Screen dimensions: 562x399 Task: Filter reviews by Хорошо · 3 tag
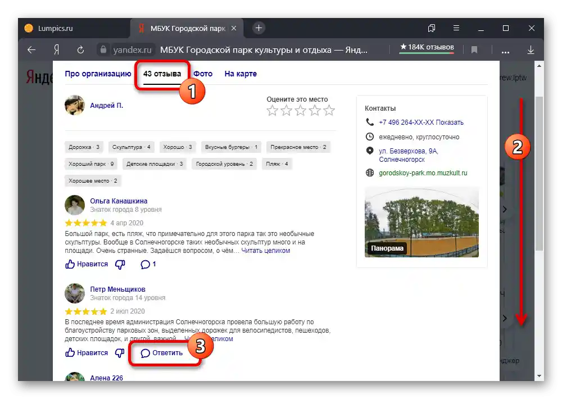(178, 147)
